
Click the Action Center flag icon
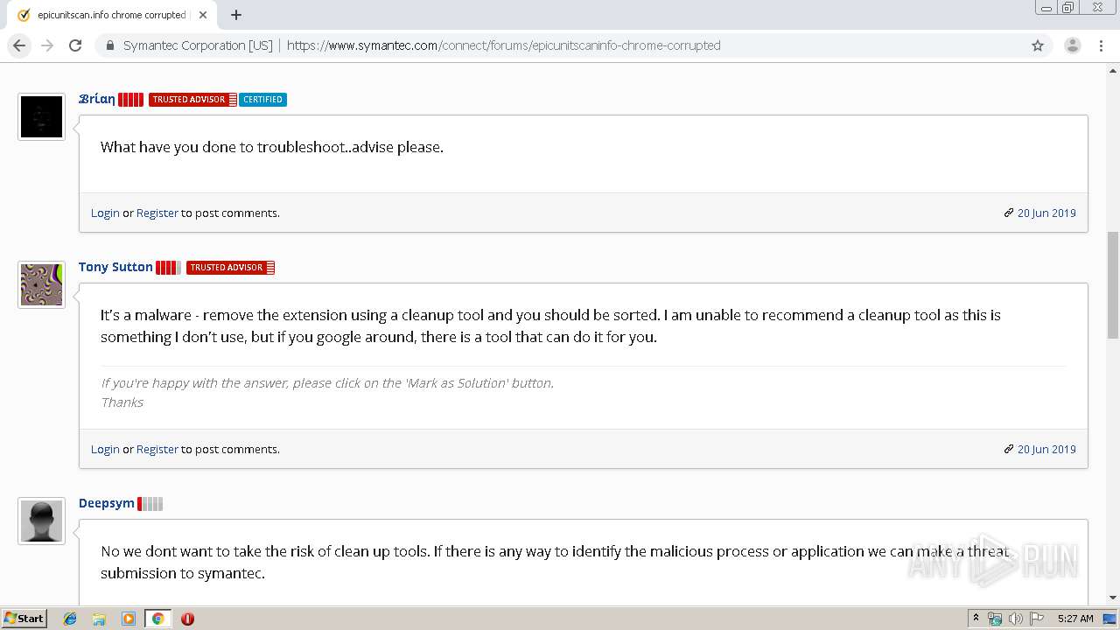tap(1037, 619)
